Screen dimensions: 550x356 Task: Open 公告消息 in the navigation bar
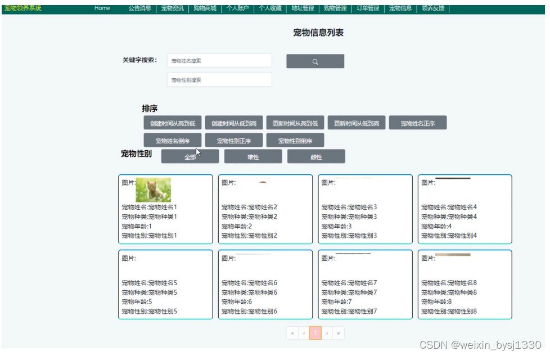(139, 8)
